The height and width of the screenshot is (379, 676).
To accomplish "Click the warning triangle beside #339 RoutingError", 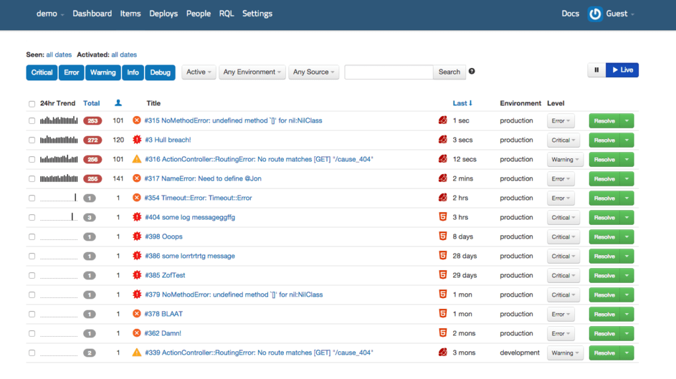I will pyautogui.click(x=137, y=352).
